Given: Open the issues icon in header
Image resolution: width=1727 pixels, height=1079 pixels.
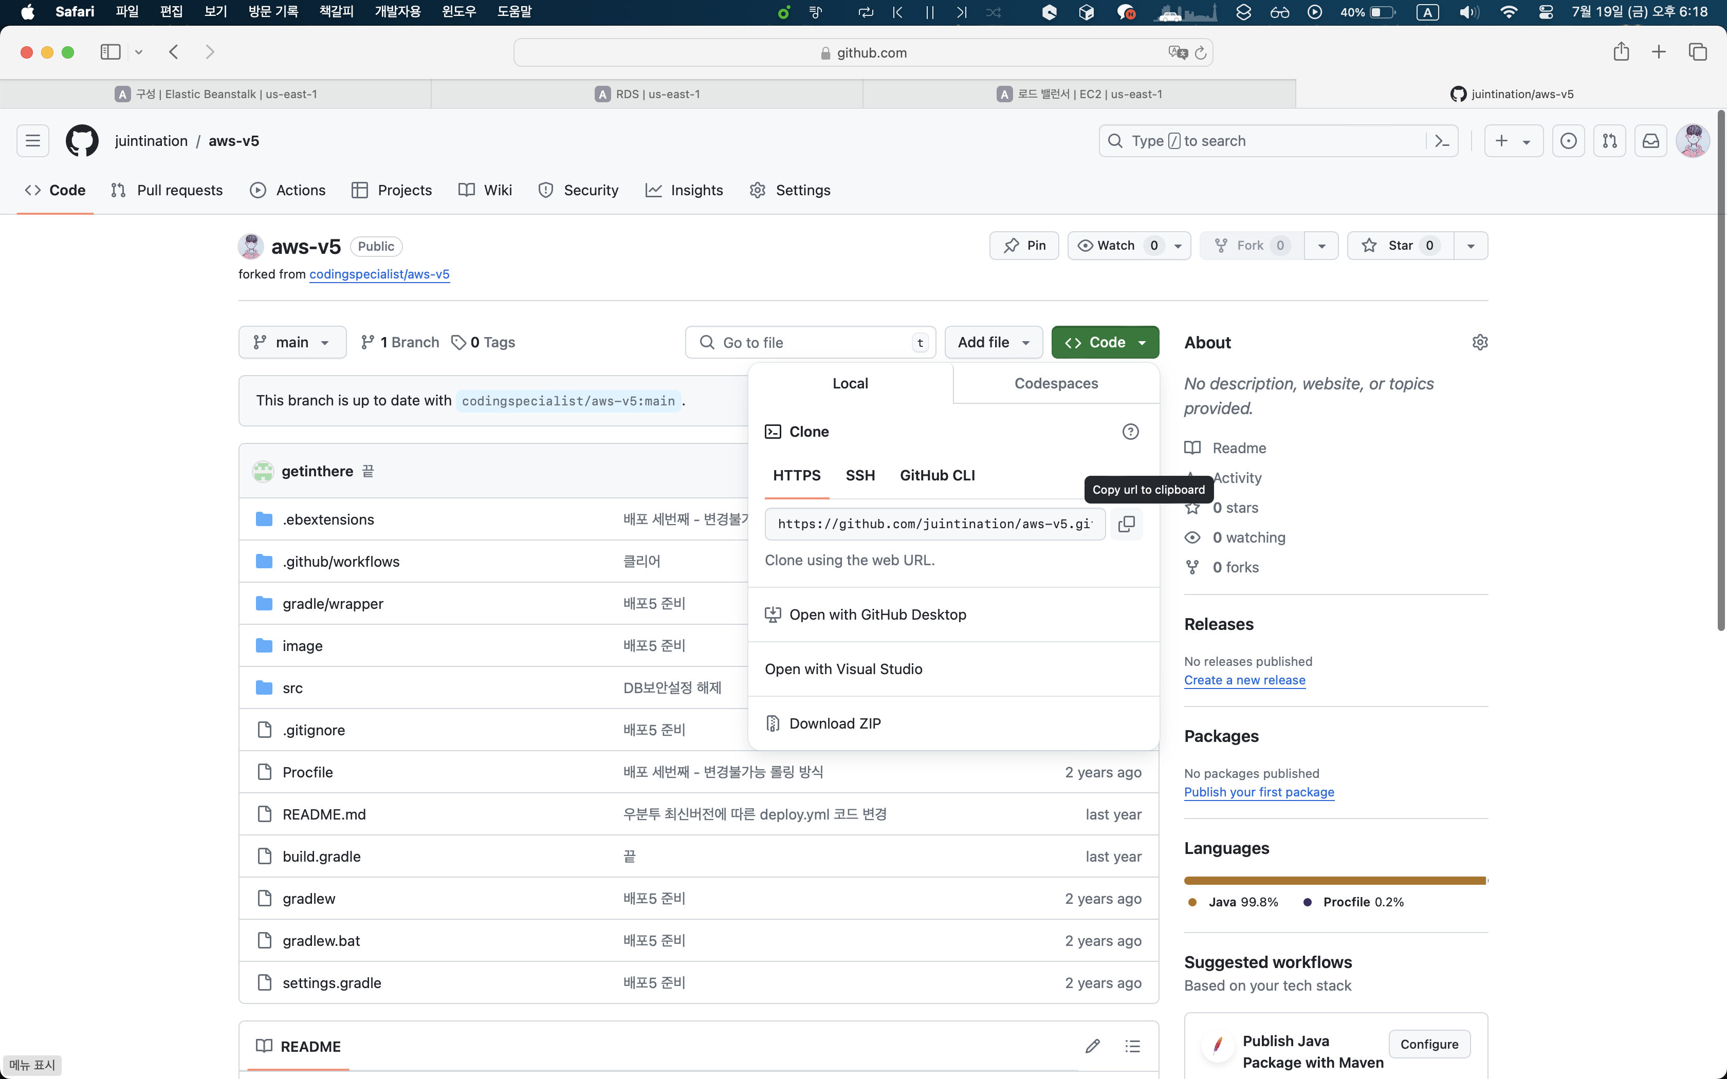Looking at the screenshot, I should coord(1568,141).
